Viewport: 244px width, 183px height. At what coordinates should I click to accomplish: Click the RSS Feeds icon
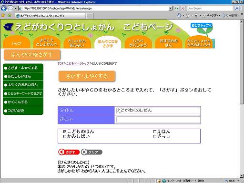click(x=187, y=15)
